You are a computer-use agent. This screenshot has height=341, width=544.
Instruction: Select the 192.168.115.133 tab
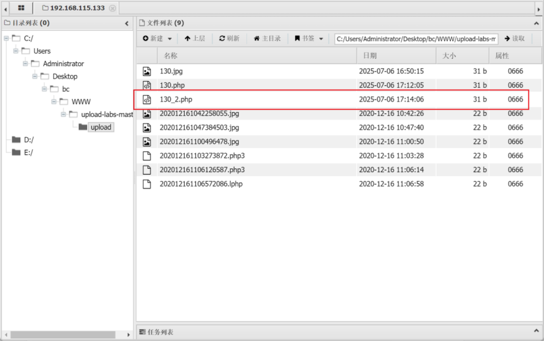(x=77, y=8)
